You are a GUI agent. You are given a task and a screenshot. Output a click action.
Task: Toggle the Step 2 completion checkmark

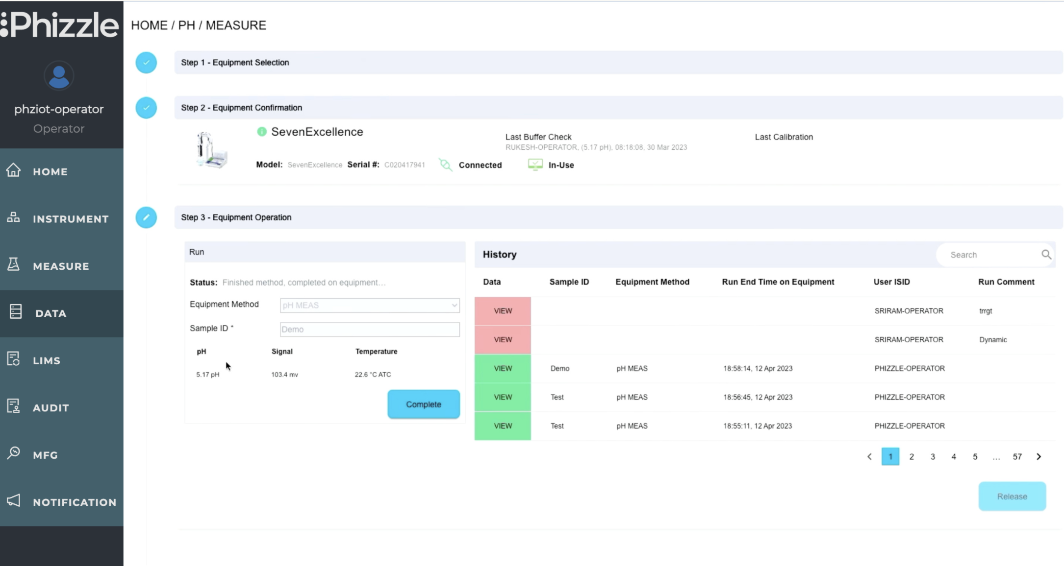(146, 108)
